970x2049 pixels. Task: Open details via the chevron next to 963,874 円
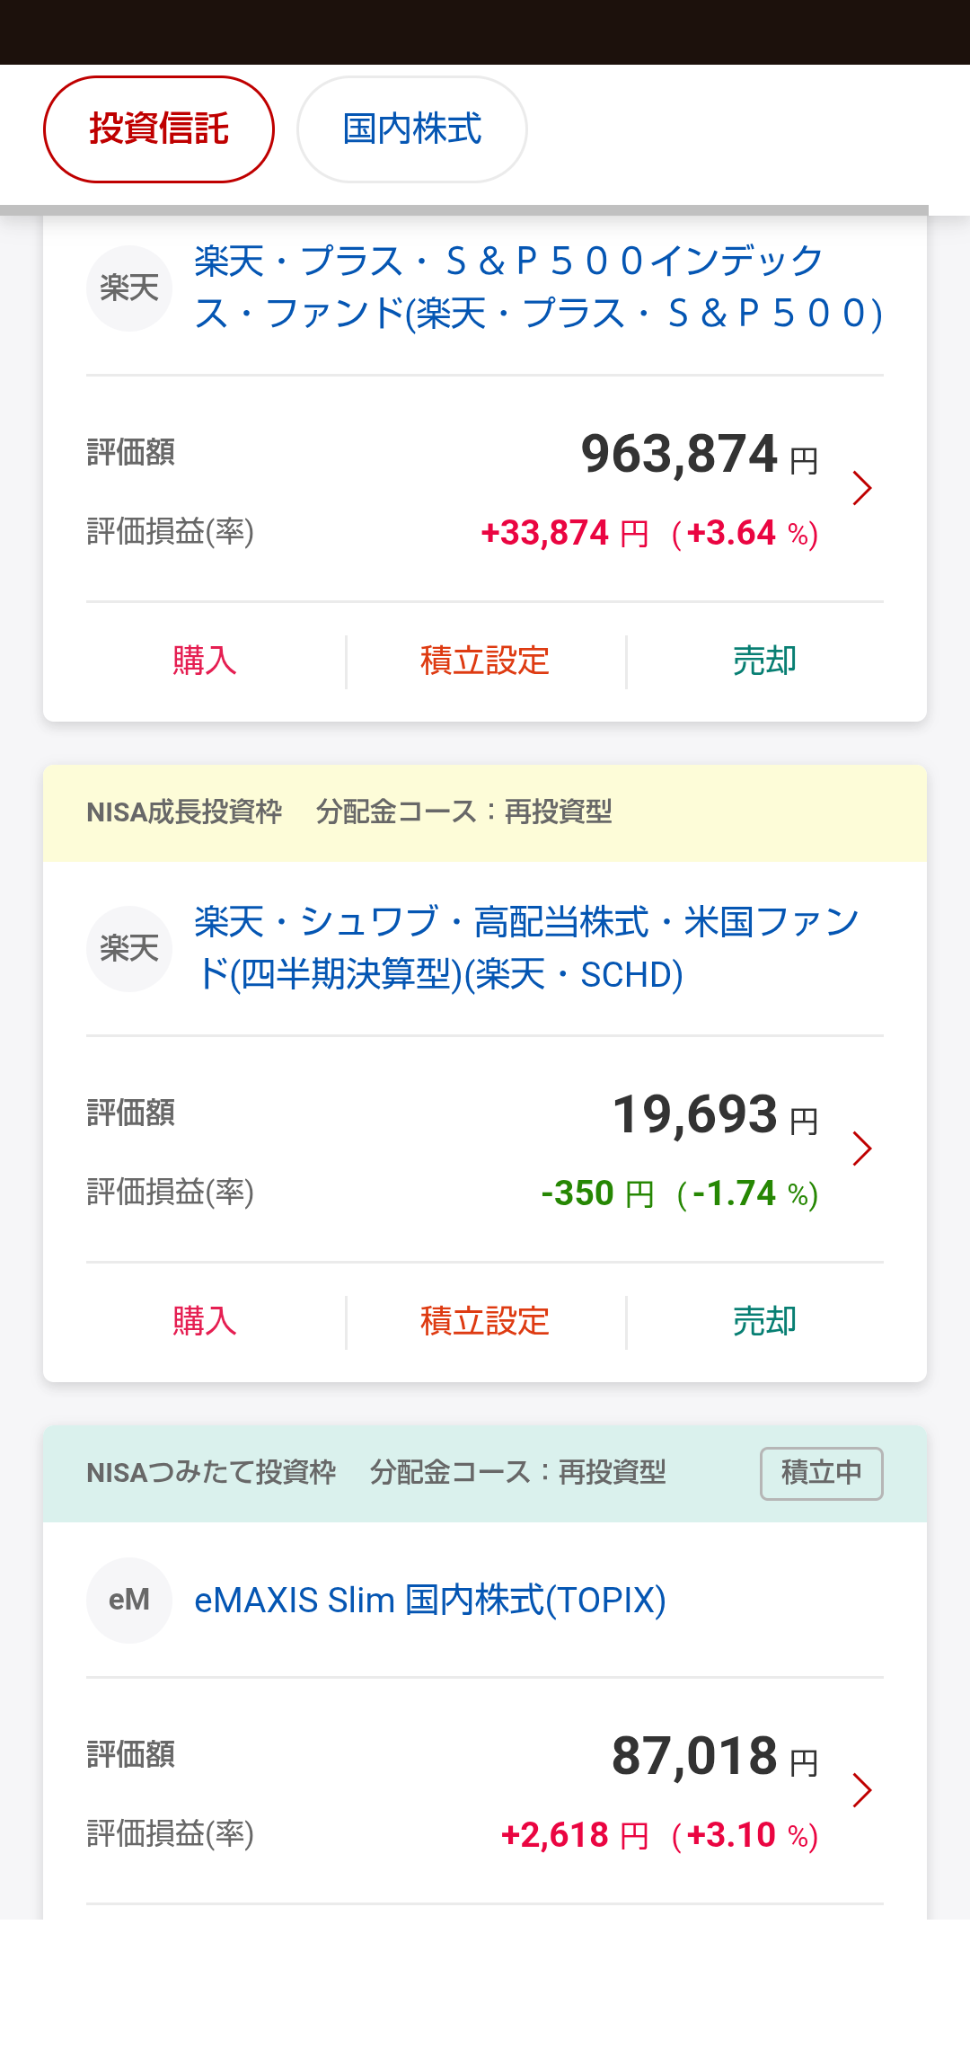(862, 488)
